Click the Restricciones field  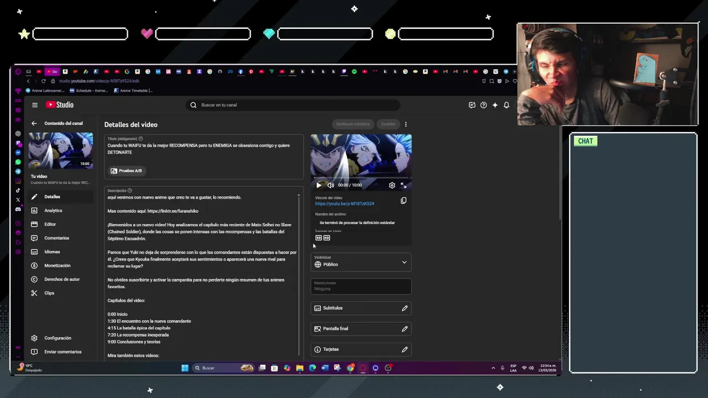pos(361,286)
